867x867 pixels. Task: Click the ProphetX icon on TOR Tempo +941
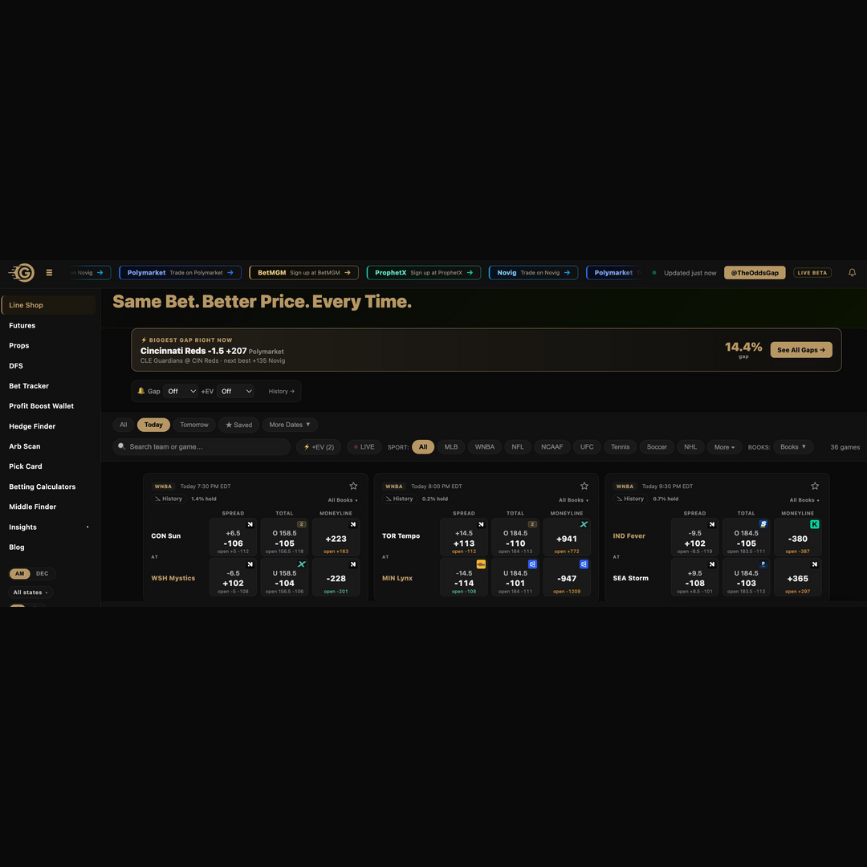(x=584, y=524)
